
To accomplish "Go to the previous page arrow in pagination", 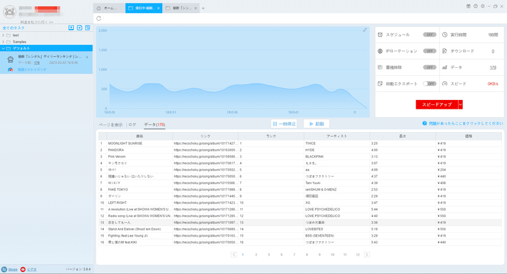I will (234, 254).
